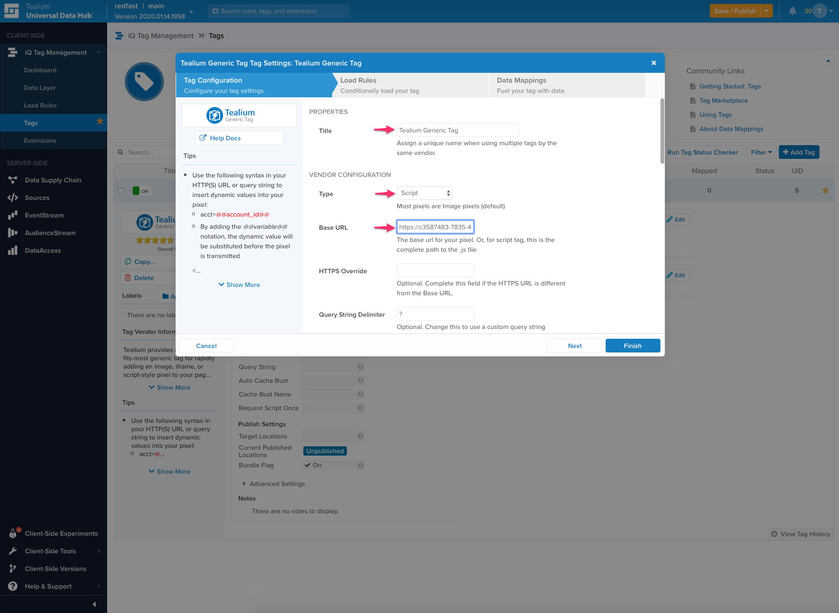Viewport: 839px width, 613px height.
Task: Open Getting Started: Tags link
Action: (x=730, y=87)
